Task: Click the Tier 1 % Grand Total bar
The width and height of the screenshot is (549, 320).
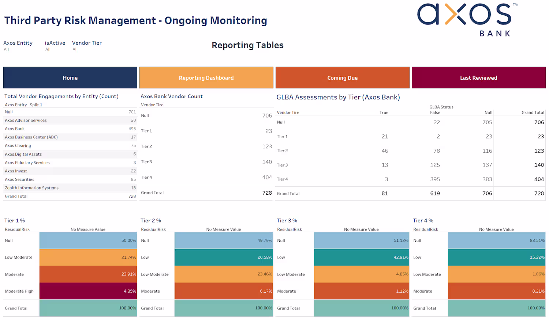Action: point(88,308)
